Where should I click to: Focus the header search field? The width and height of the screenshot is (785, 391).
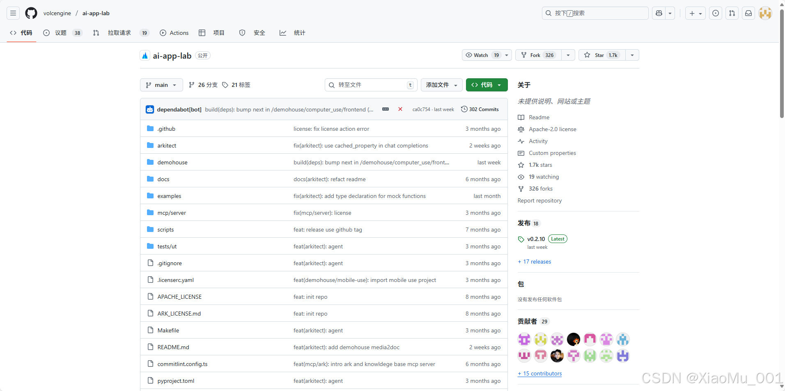[x=595, y=13]
